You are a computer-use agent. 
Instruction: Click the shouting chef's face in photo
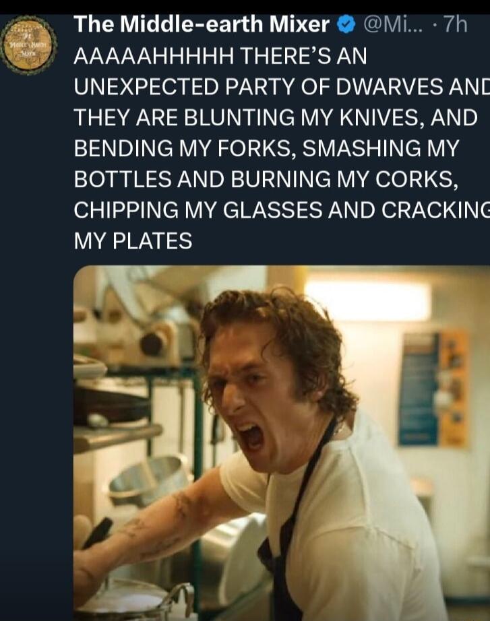(x=251, y=396)
